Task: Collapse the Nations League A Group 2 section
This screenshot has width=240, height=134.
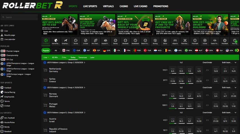Action: tap(235, 62)
